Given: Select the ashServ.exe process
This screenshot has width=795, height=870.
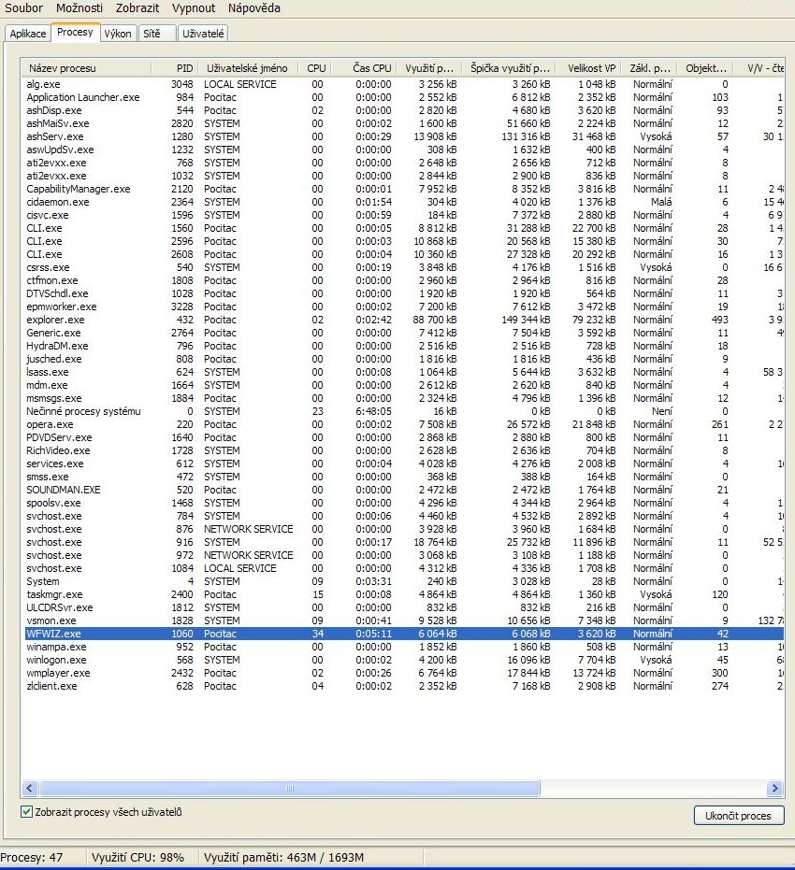Looking at the screenshot, I should pos(404,136).
